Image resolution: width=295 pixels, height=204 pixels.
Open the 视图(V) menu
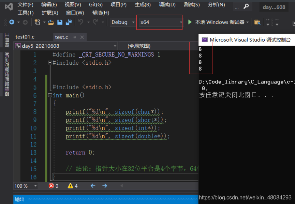73,4
